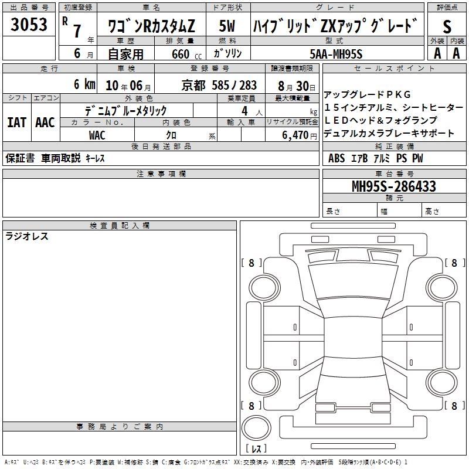Select the デニムブルーメタリック exterior color field
This screenshot has height=469, width=469.
coord(125,111)
